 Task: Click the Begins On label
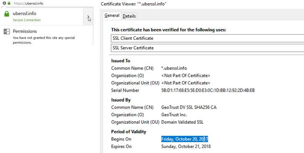(121, 139)
